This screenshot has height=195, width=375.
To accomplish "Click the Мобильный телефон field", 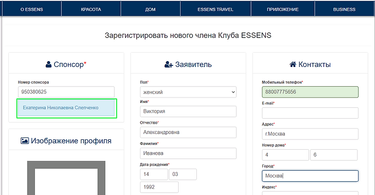I will click(x=310, y=92).
